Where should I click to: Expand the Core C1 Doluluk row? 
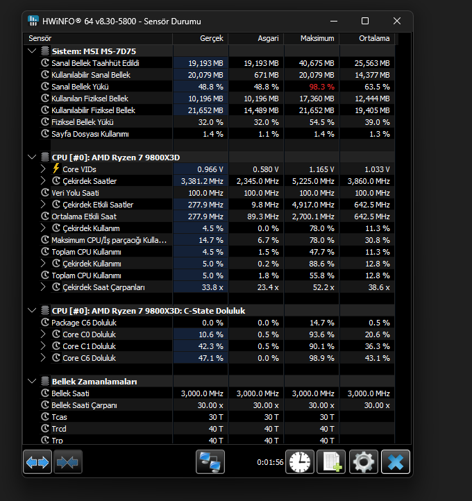[43, 346]
